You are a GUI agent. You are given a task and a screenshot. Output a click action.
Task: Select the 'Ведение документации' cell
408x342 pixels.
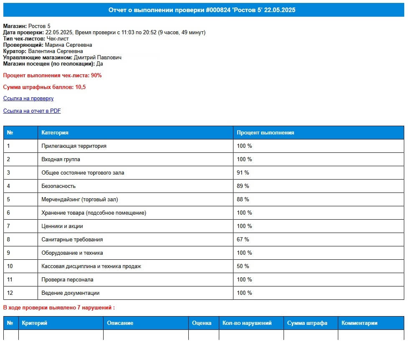tap(135, 293)
